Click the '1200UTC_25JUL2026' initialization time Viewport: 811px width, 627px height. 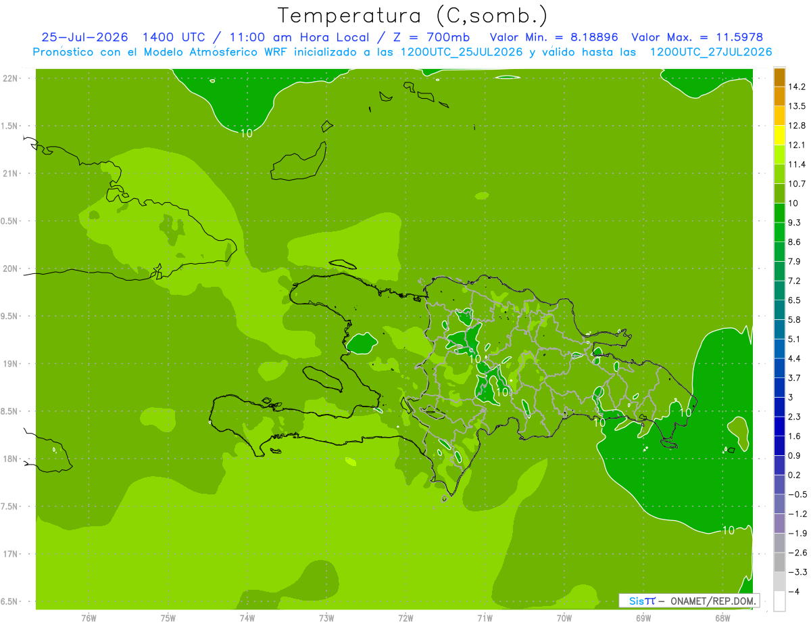pos(462,52)
